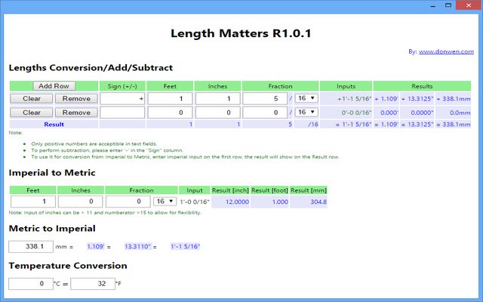This screenshot has width=483, height=302.
Task: Click the 1.109' metric conversion result
Action: 96,247
